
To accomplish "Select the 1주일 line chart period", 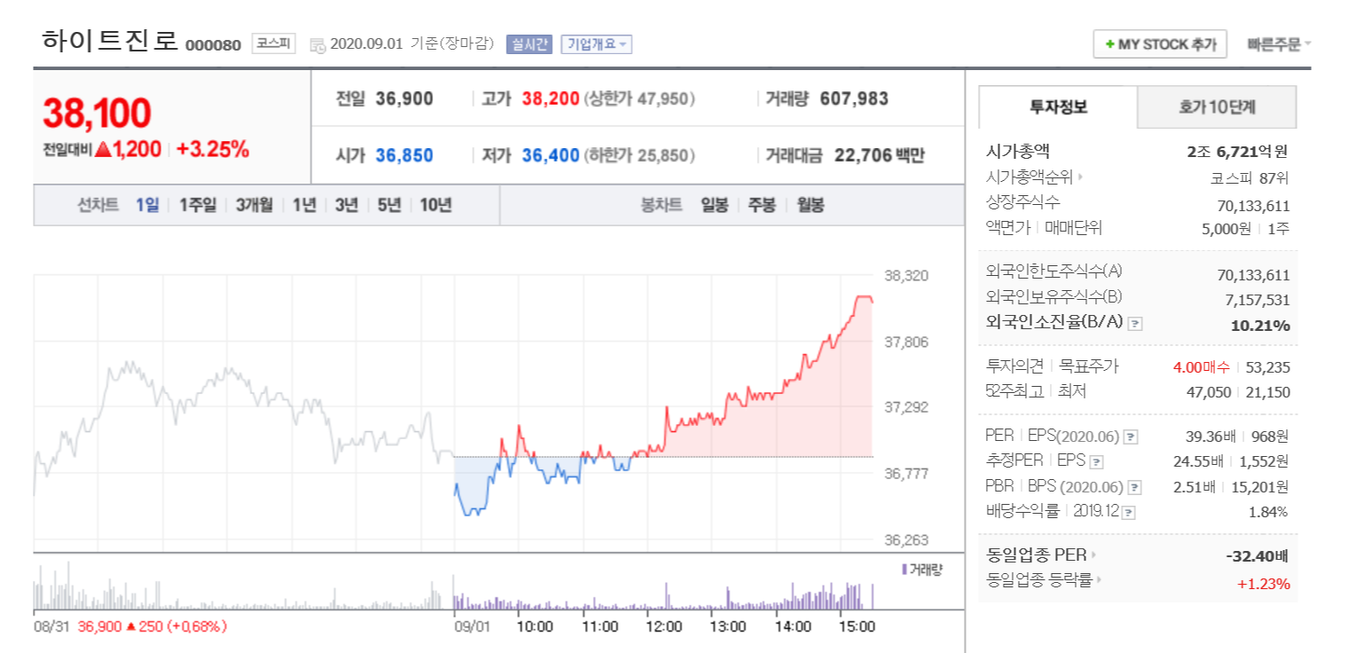I will click(197, 205).
